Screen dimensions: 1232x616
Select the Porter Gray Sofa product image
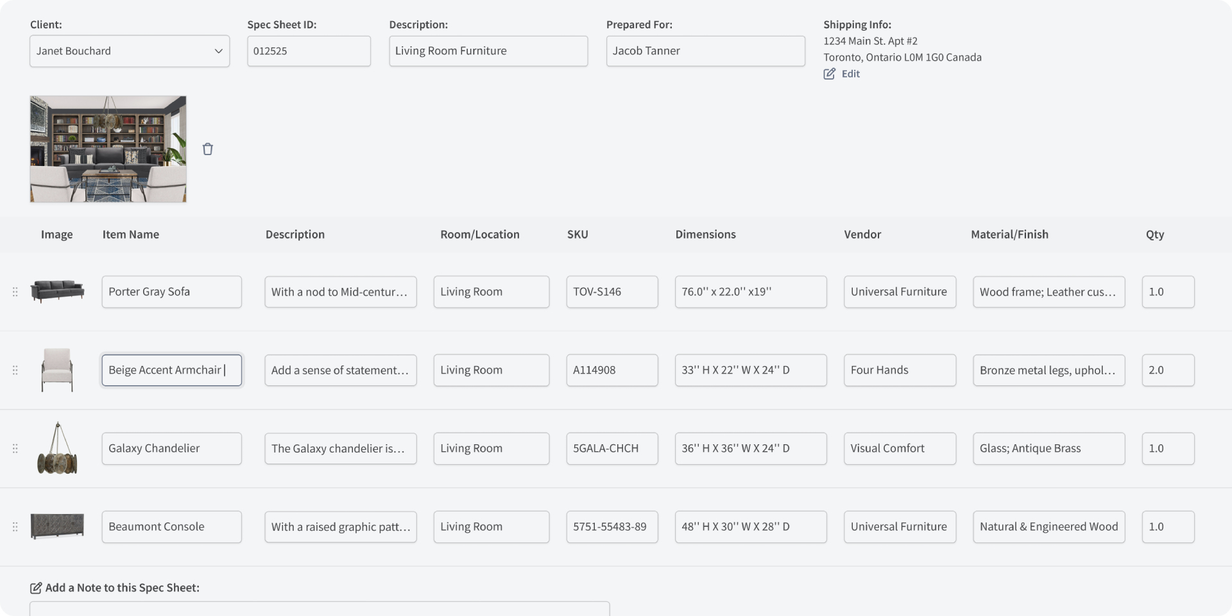(57, 292)
